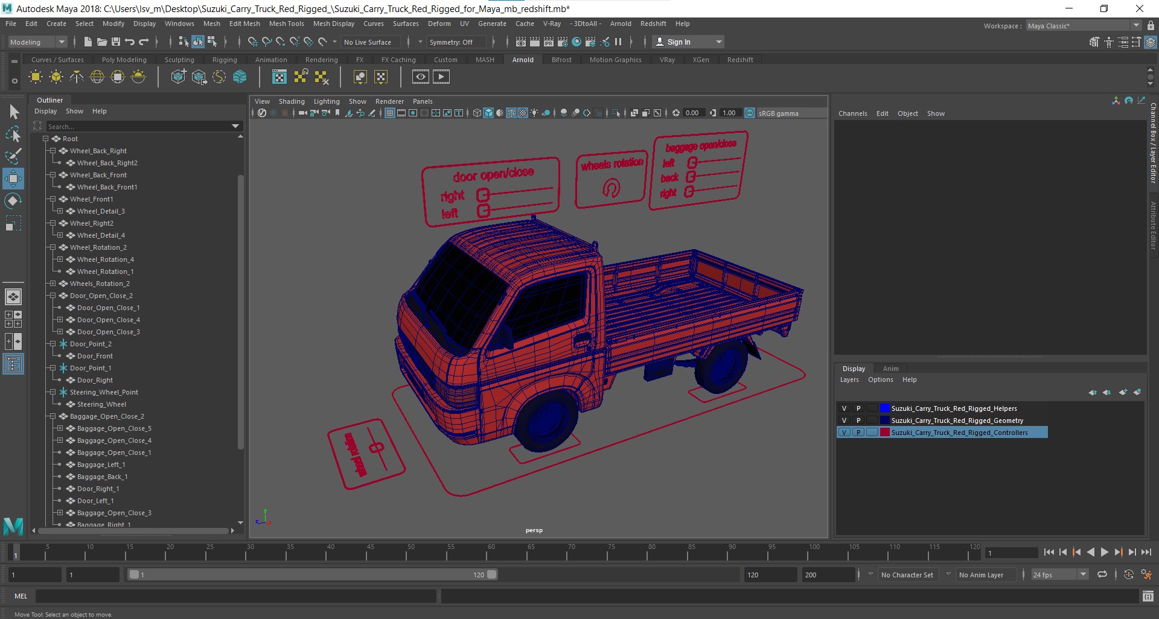Image resolution: width=1159 pixels, height=619 pixels.
Task: Open viewport Shading menu
Action: point(292,101)
